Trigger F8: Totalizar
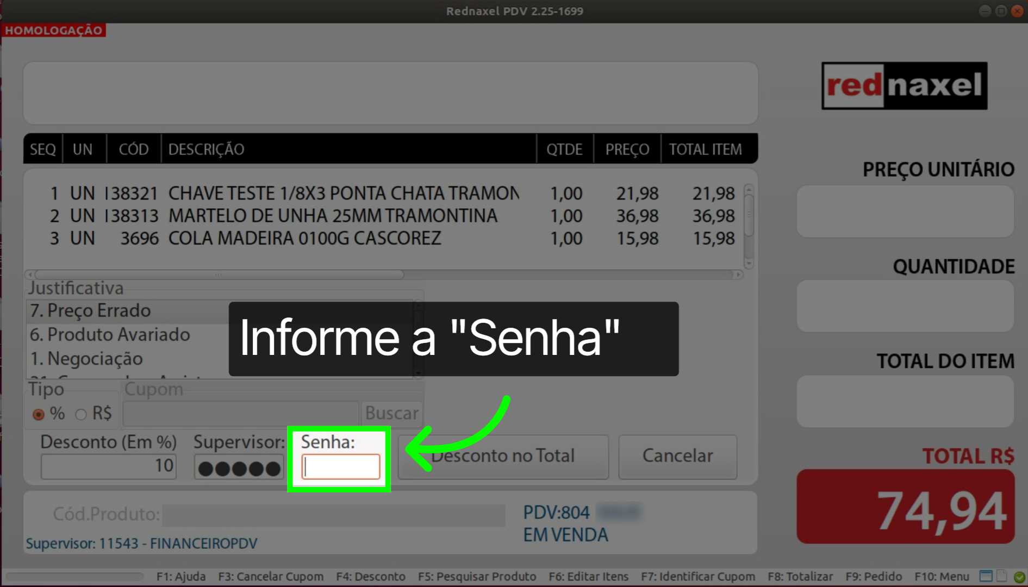Screen dimensions: 1028x587 [x=801, y=577]
